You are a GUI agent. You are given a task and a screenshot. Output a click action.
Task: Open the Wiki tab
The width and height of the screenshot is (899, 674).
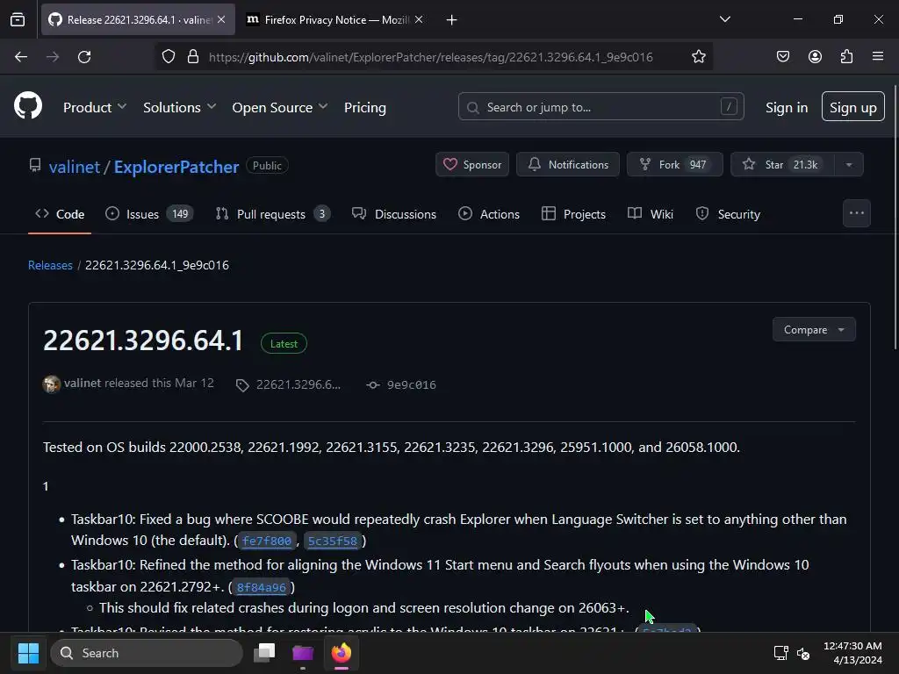[651, 214]
